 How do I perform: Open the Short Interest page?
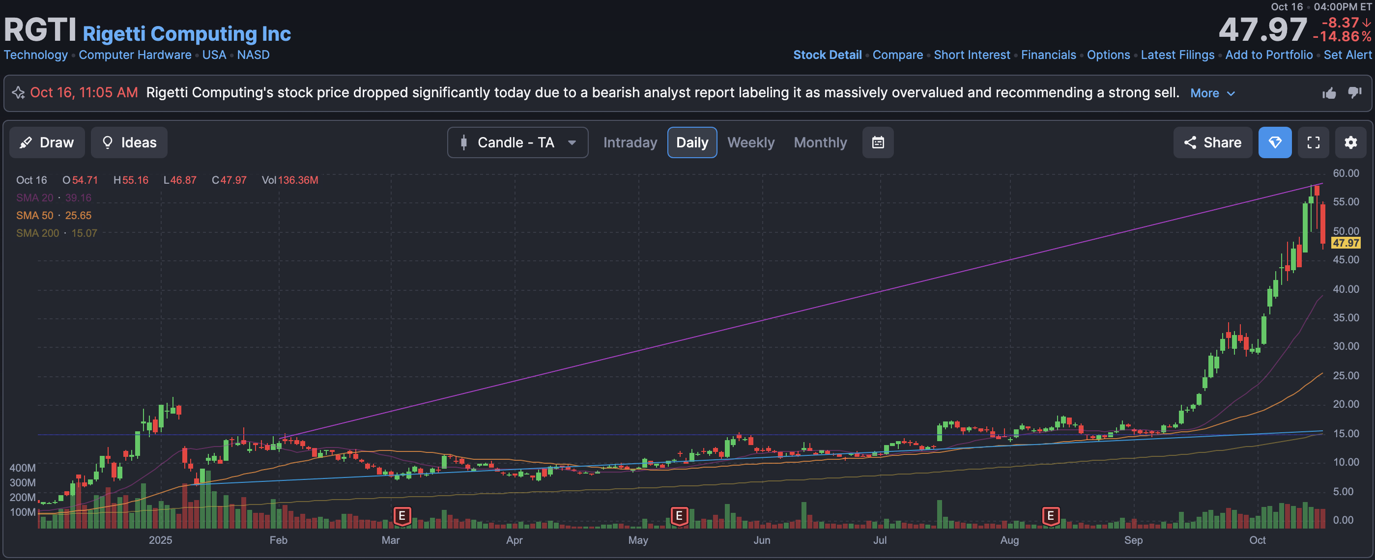pos(972,55)
